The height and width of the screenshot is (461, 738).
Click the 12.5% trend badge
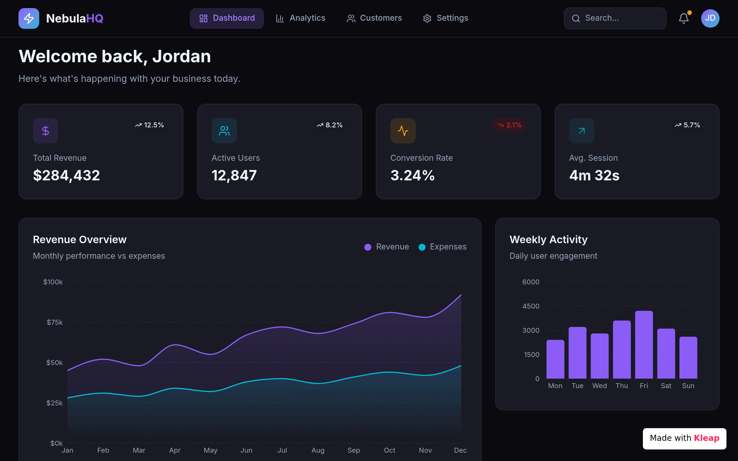[x=150, y=125]
